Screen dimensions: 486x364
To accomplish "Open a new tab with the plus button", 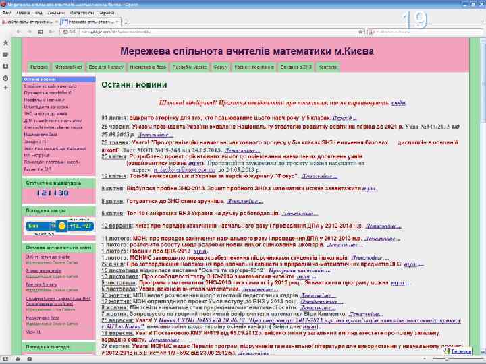I will [x=126, y=22].
